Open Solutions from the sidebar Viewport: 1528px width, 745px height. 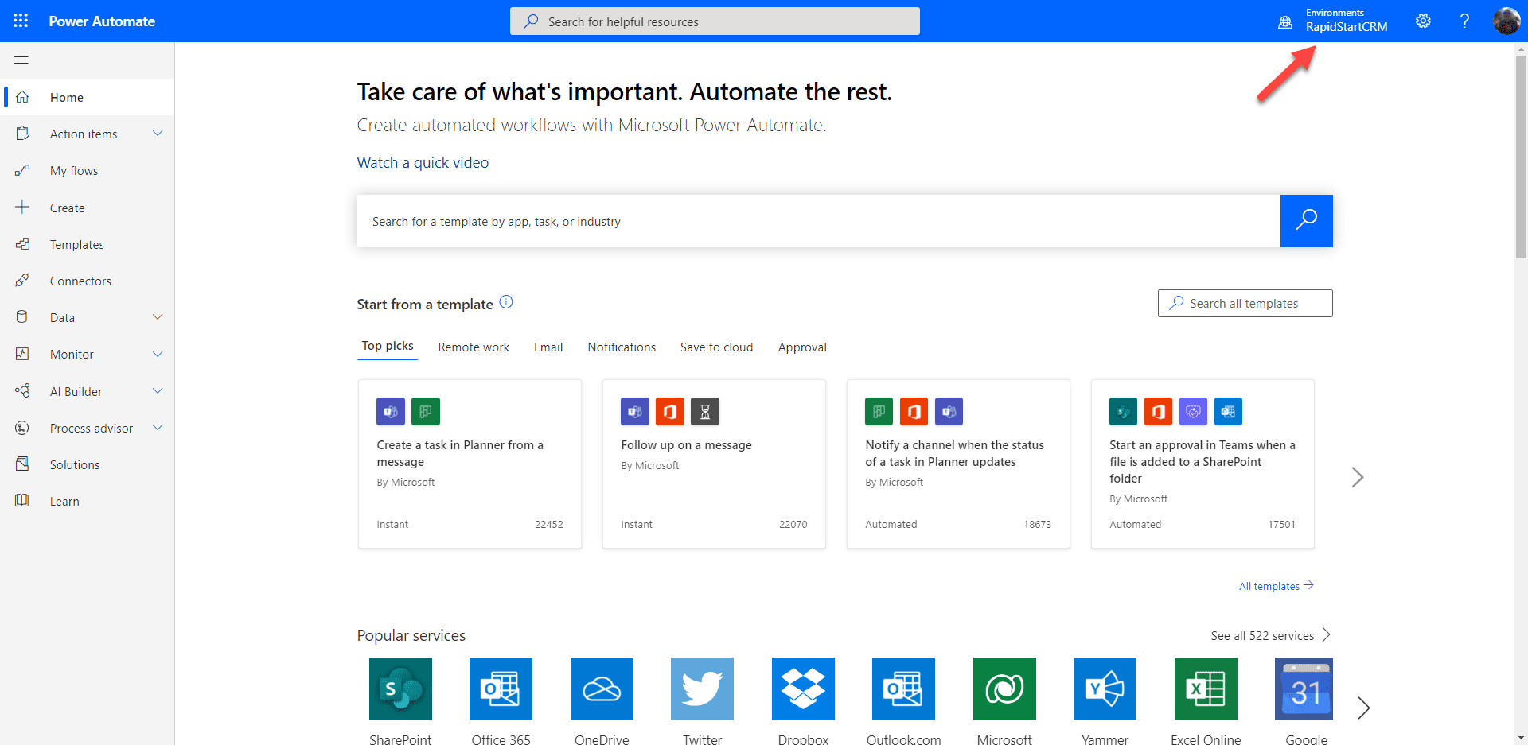[x=74, y=464]
